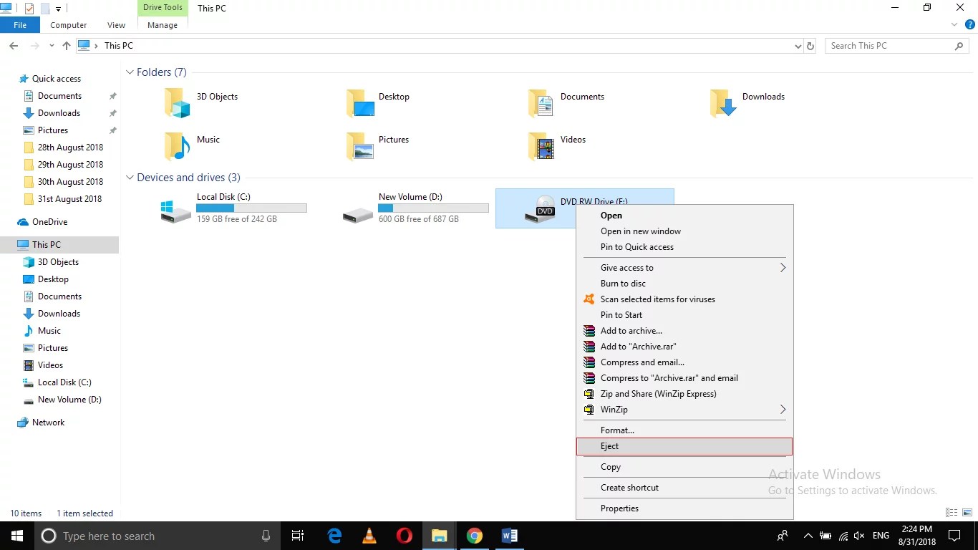Click the Help question mark button
978x550 pixels.
coord(972,24)
